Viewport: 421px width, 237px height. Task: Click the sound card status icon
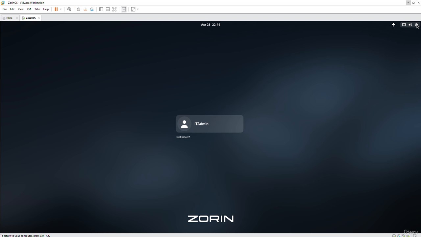[x=408, y=236]
